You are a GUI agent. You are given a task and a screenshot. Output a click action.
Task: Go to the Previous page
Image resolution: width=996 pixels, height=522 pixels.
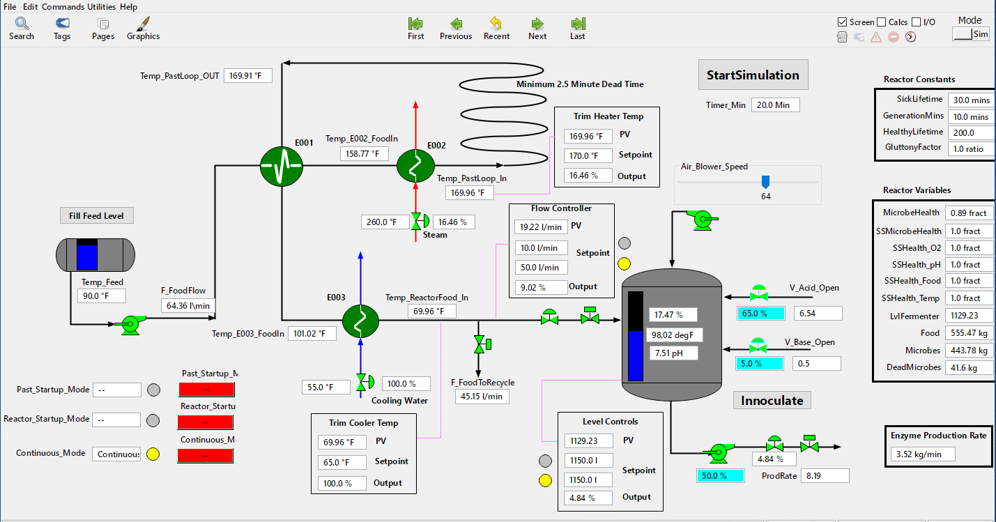click(x=456, y=29)
